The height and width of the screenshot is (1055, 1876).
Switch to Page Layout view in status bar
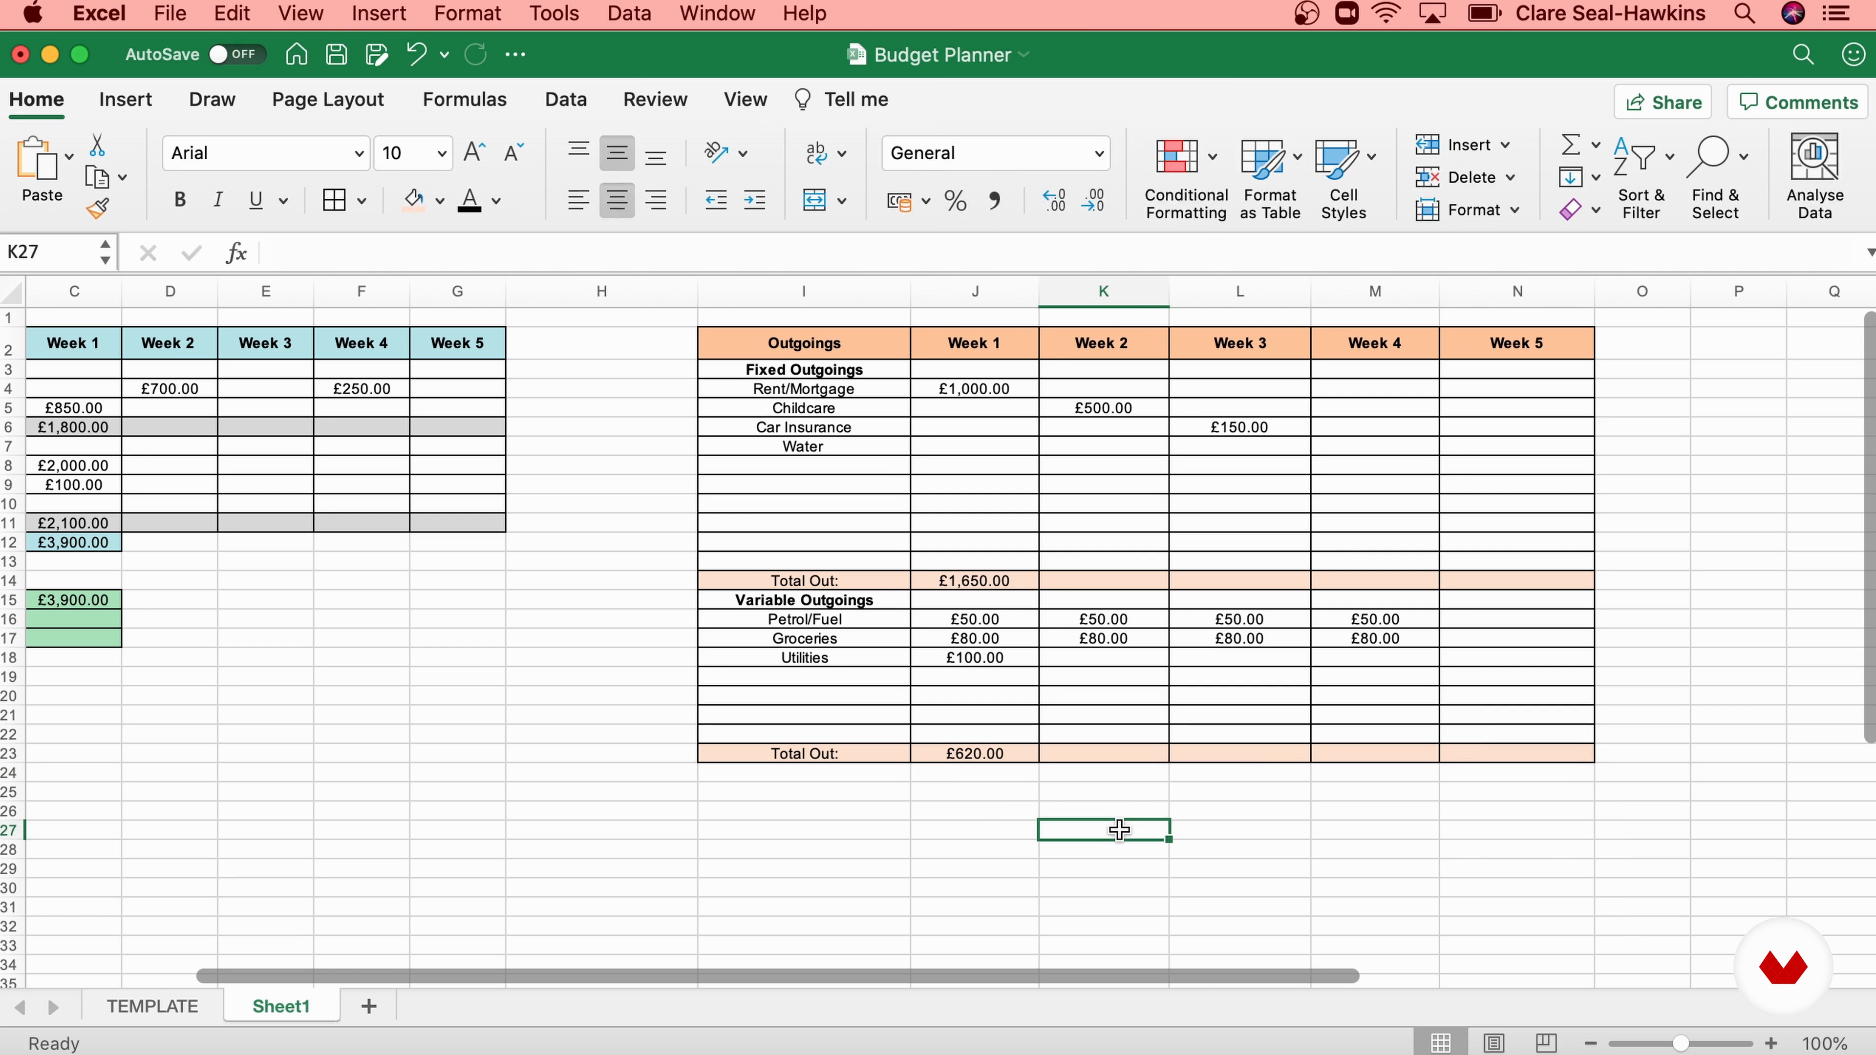(1493, 1043)
